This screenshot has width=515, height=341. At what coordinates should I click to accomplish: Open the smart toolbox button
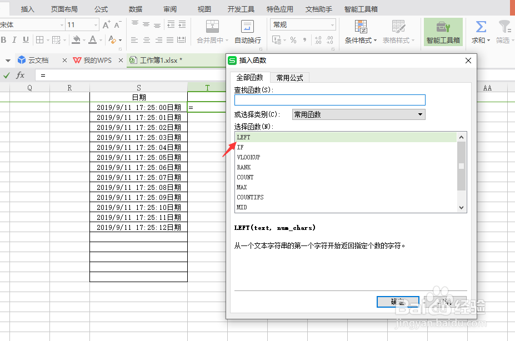443,32
